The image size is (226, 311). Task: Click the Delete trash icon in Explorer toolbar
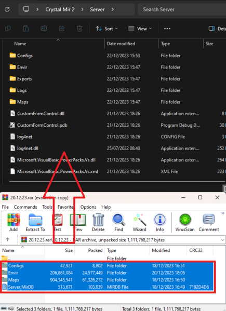pos(79,29)
